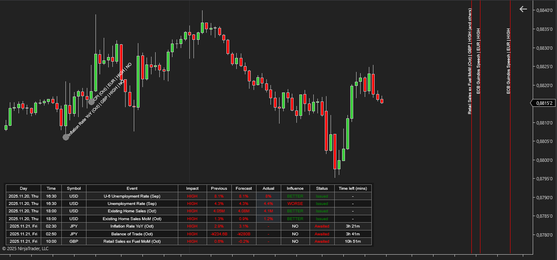Select the U-6 Unemployment Rate (Sep) row

(132, 196)
